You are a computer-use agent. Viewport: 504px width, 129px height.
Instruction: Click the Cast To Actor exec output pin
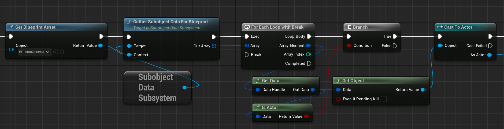(x=490, y=36)
